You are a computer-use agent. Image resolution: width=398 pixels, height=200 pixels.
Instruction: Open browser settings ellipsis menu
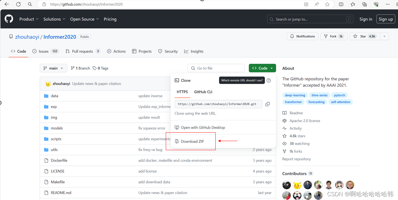tap(388, 4)
